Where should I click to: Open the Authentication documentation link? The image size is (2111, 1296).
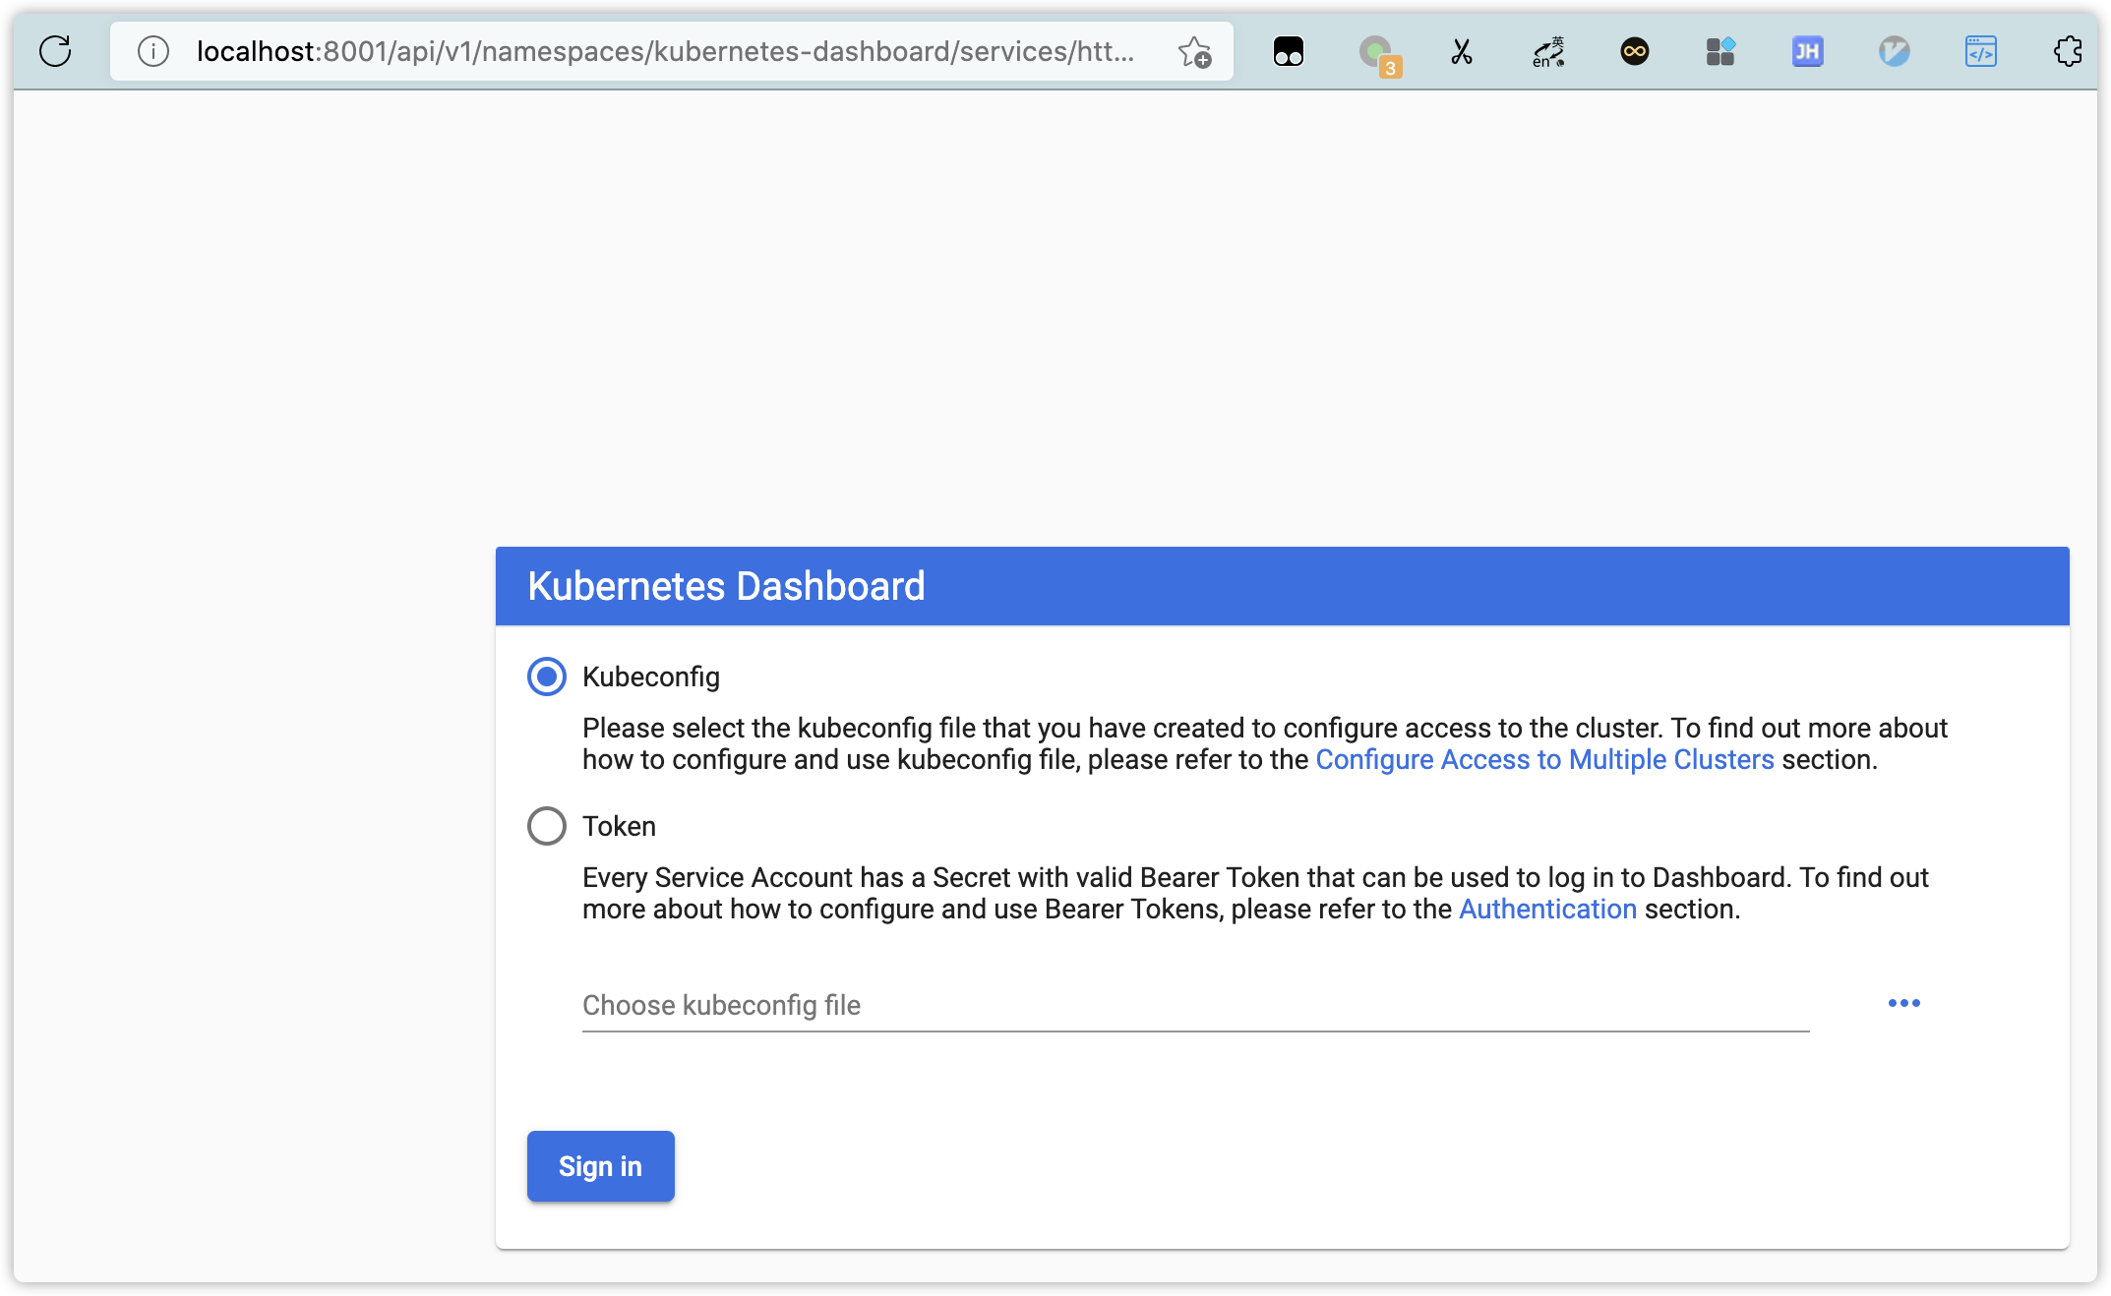pyautogui.click(x=1547, y=909)
